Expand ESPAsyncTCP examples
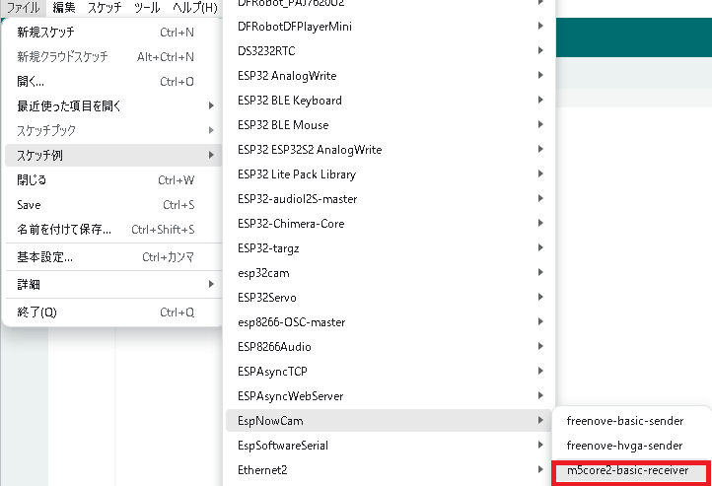This screenshot has width=712, height=486. coord(391,372)
